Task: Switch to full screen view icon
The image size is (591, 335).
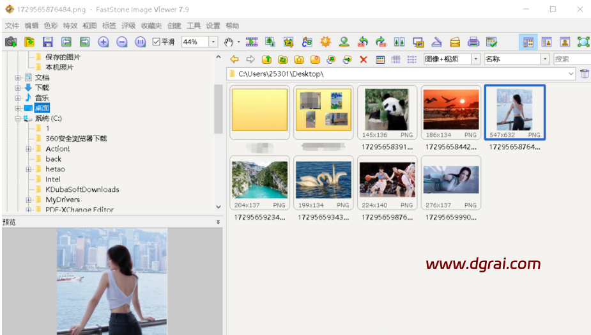Action: tap(583, 42)
